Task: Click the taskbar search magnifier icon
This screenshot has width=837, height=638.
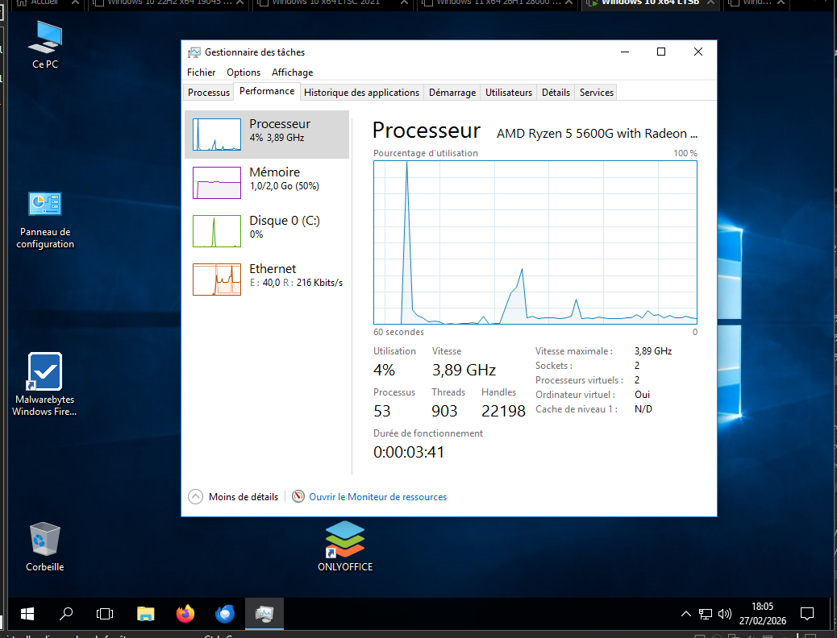Action: (66, 614)
